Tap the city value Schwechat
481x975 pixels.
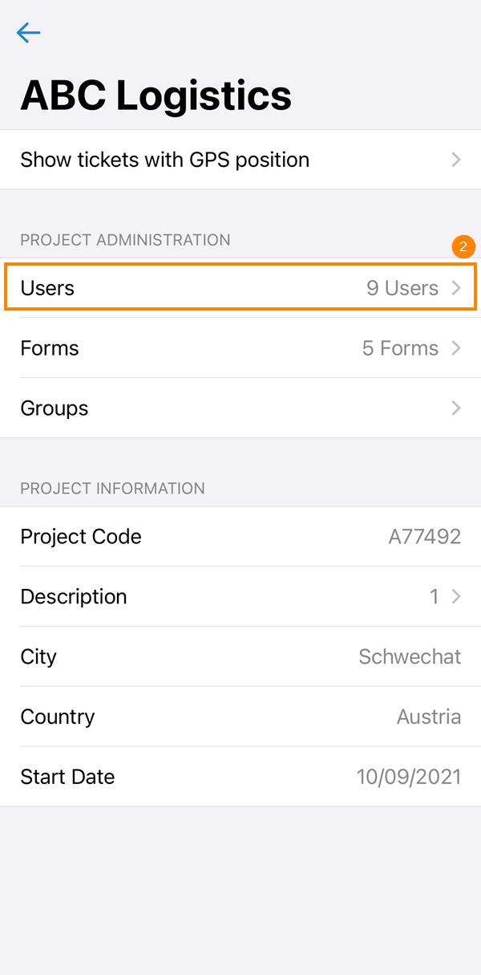point(410,657)
